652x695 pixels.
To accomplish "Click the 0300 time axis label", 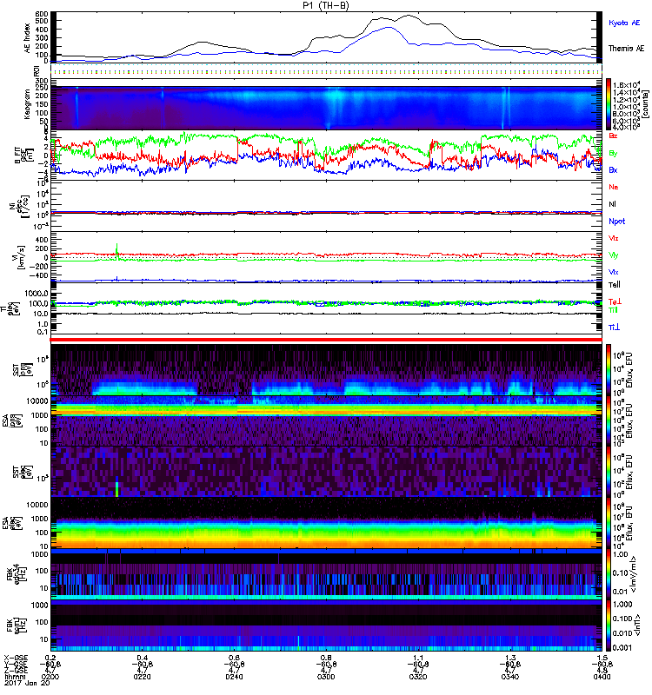I will (x=326, y=677).
